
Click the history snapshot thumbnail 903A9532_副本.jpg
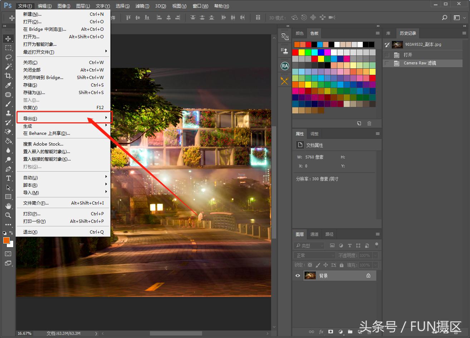pyautogui.click(x=397, y=45)
